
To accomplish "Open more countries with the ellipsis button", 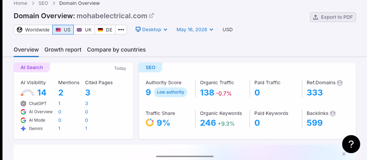I will [121, 30].
